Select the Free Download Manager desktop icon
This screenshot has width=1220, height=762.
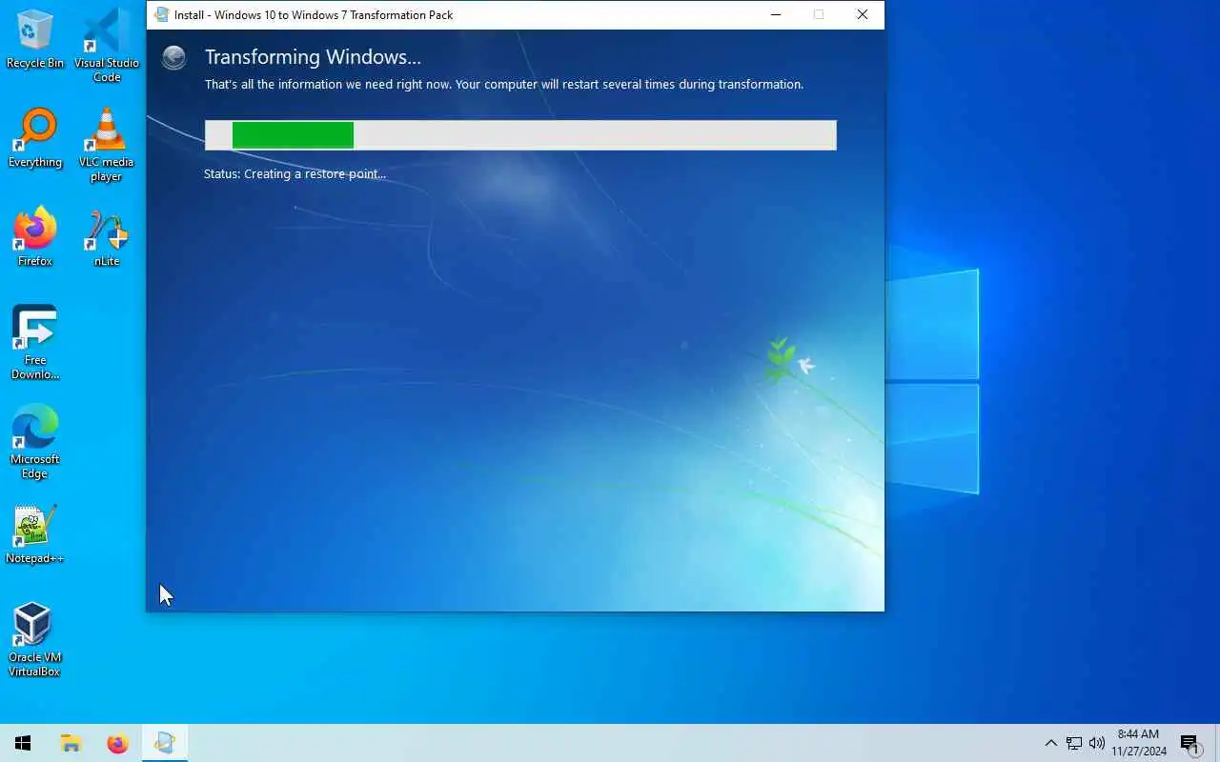click(x=35, y=343)
